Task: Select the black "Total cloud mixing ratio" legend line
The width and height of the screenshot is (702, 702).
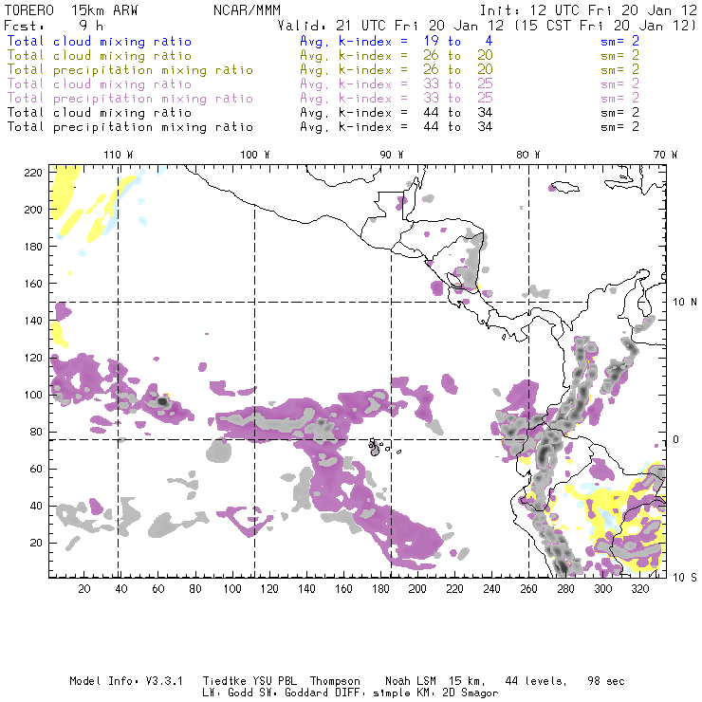Action: tap(100, 112)
